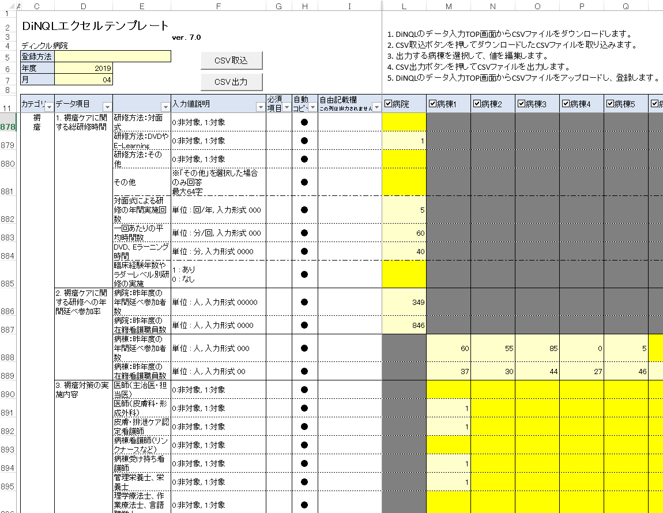
Task: Click the auto-copy dot in row 892
Action: tap(304, 427)
